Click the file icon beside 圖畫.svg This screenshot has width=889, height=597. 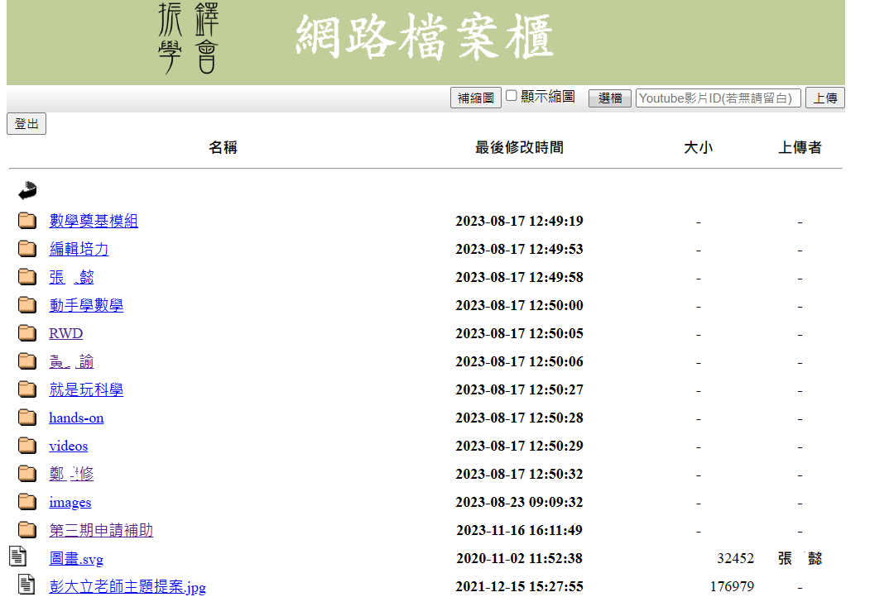tap(18, 556)
